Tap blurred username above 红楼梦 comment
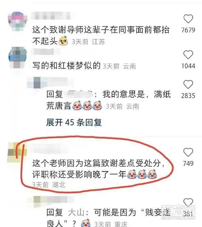This screenshot has height=227, width=202. (x=44, y=52)
